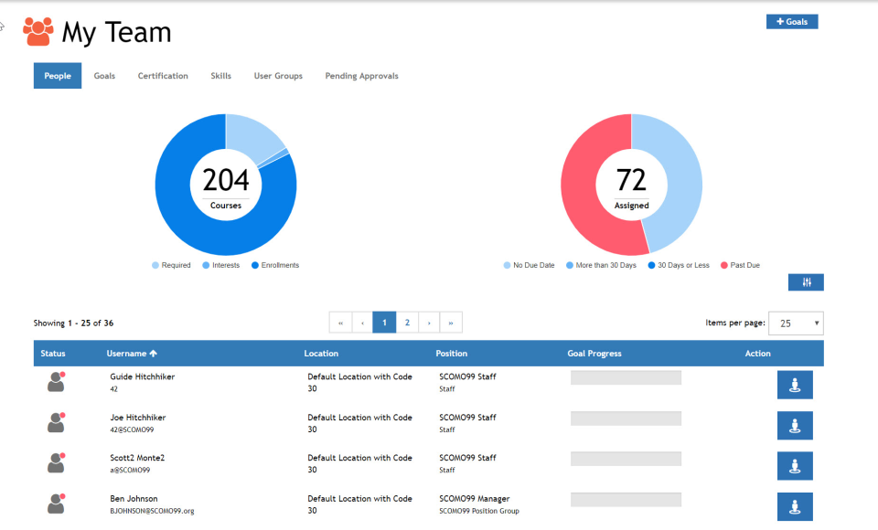Select page 1 in pagination
The height and width of the screenshot is (530, 878).
[x=384, y=323]
